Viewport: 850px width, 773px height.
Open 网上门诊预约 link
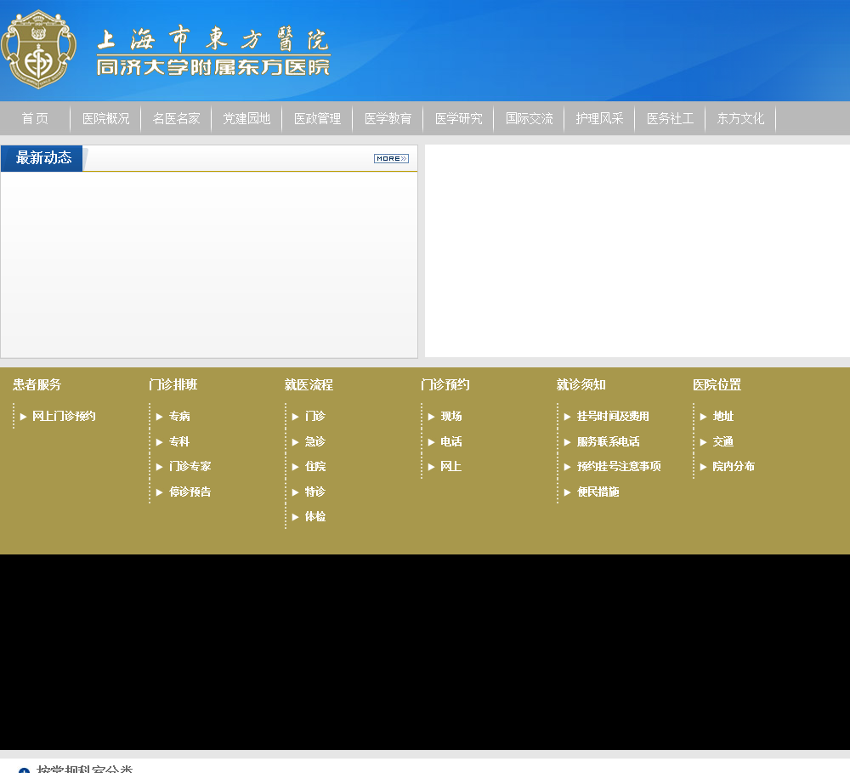(x=64, y=416)
